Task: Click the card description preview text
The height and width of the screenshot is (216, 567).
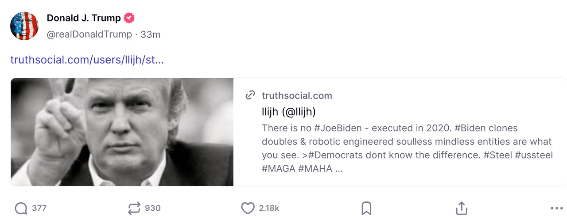Action: (407, 148)
